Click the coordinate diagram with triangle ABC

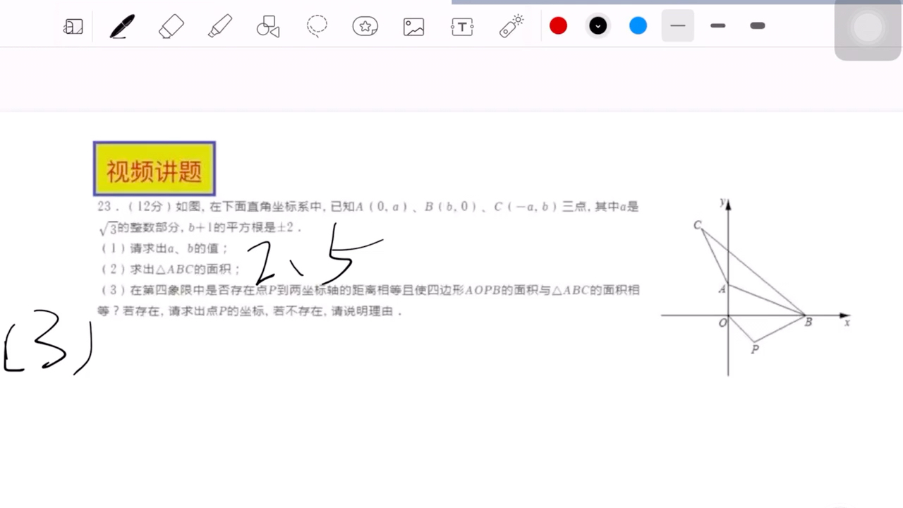click(x=755, y=286)
